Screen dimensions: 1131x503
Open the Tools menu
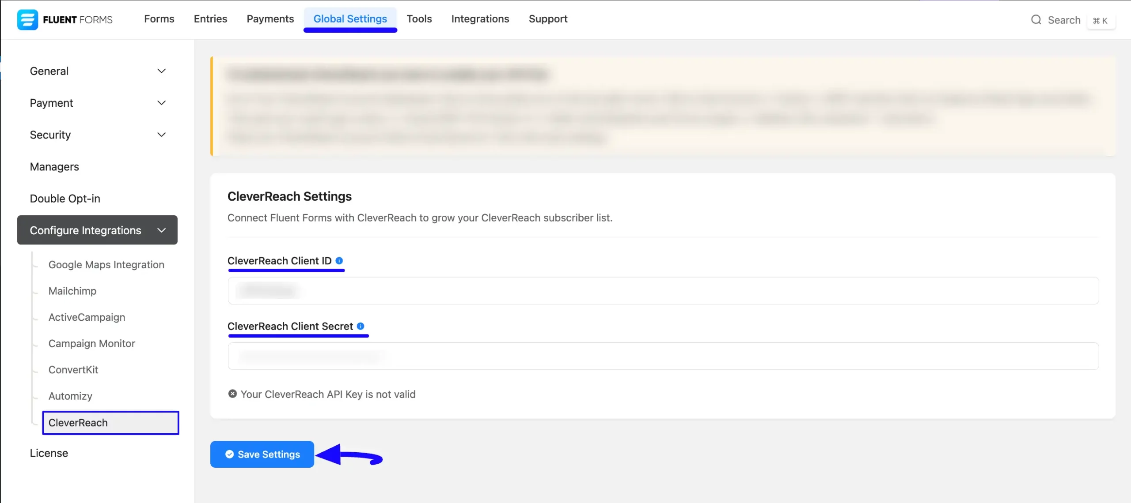tap(419, 19)
